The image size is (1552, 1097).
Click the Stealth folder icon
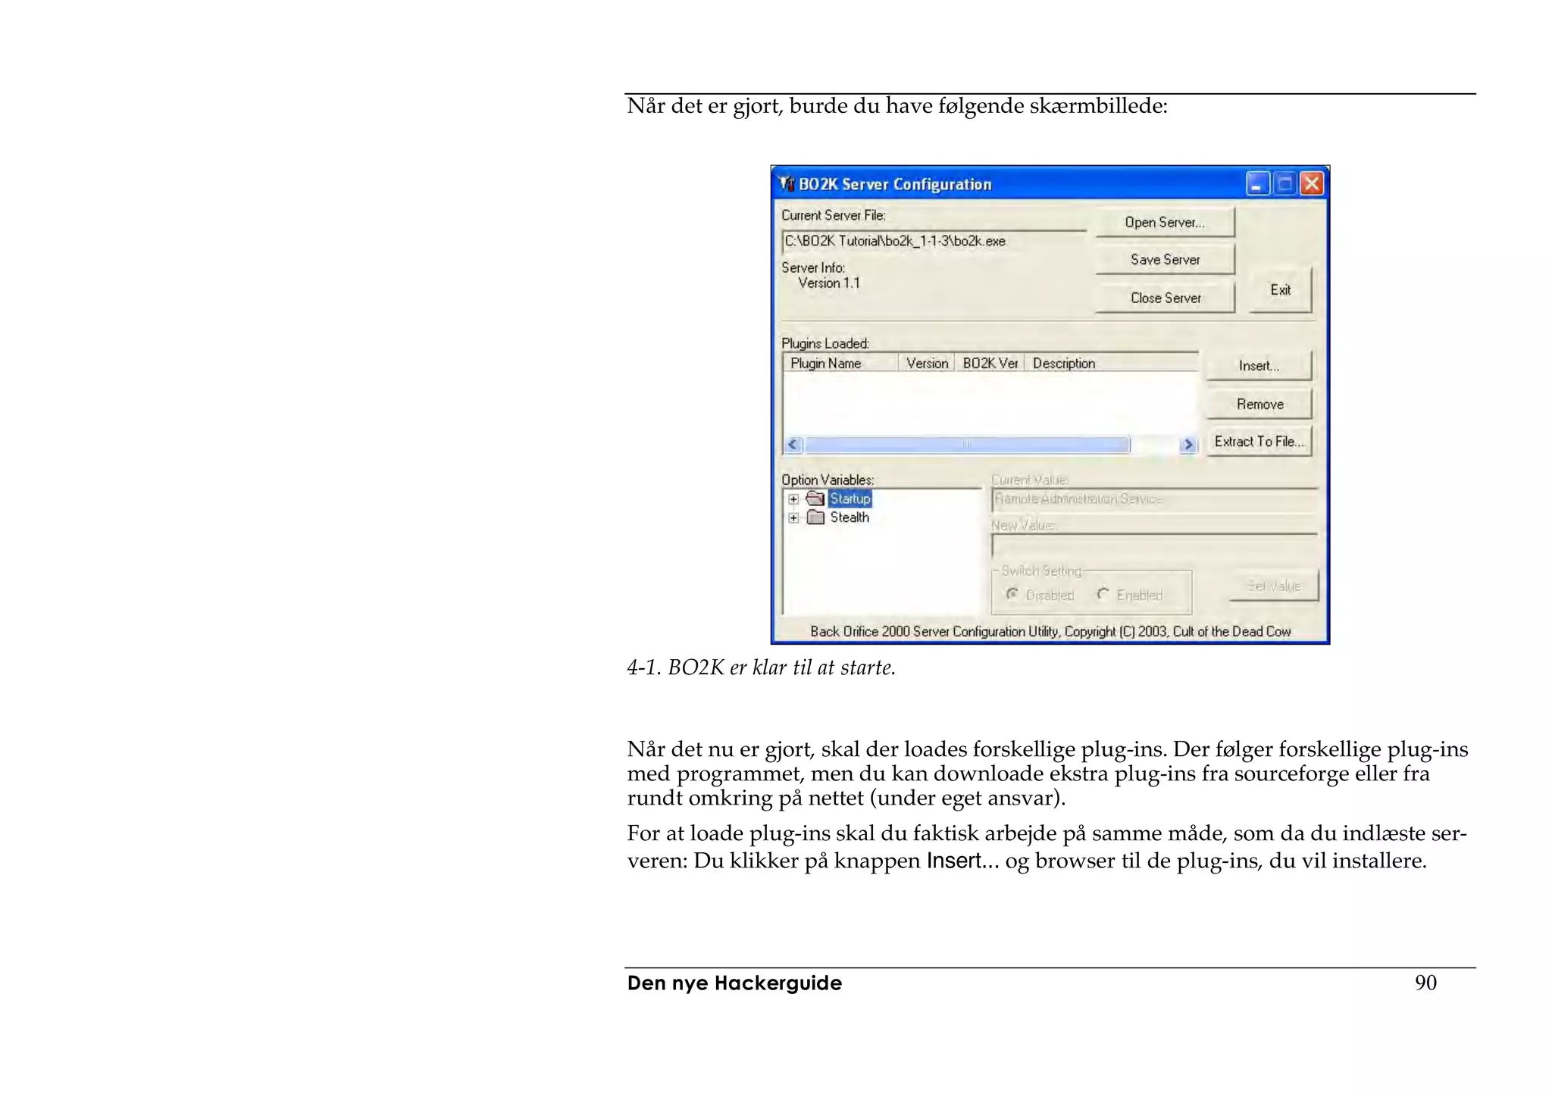pyautogui.click(x=815, y=517)
